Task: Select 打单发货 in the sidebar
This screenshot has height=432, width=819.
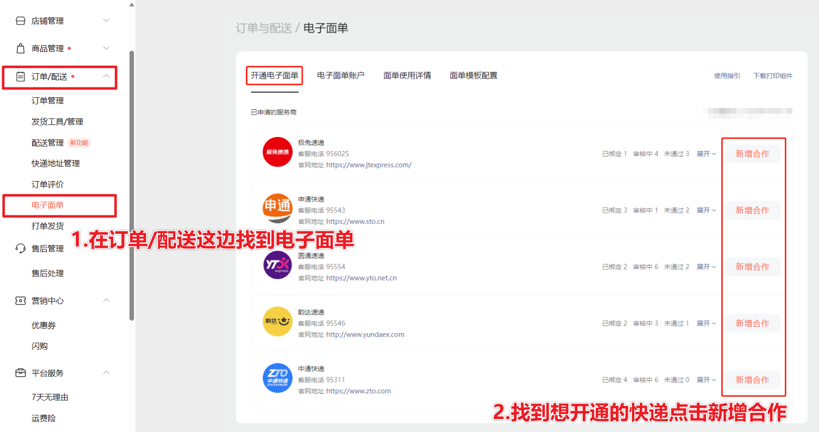Action: pyautogui.click(x=48, y=226)
